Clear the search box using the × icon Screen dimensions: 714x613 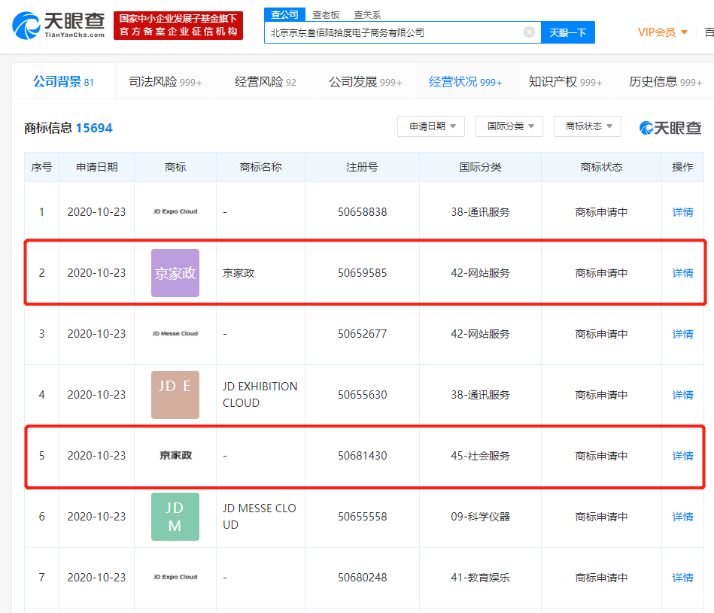click(x=529, y=32)
